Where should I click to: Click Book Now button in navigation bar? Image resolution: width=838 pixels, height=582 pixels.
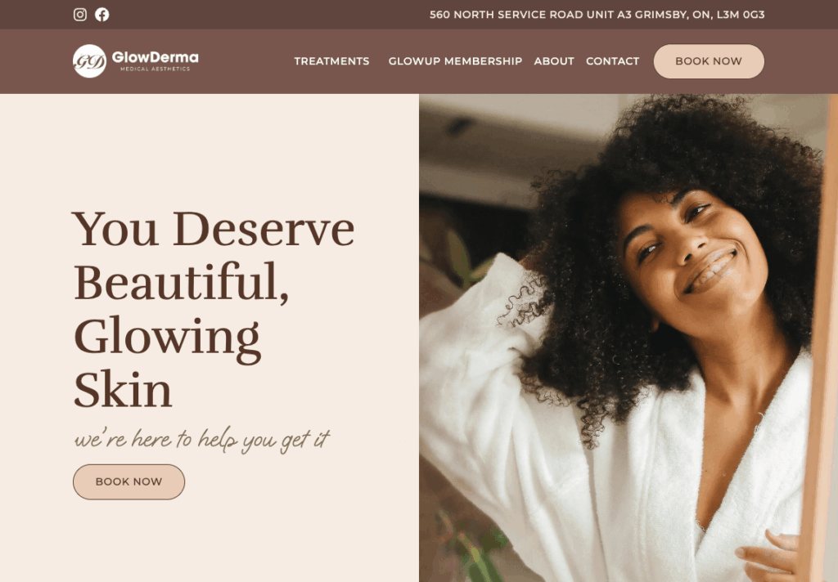[x=709, y=61]
